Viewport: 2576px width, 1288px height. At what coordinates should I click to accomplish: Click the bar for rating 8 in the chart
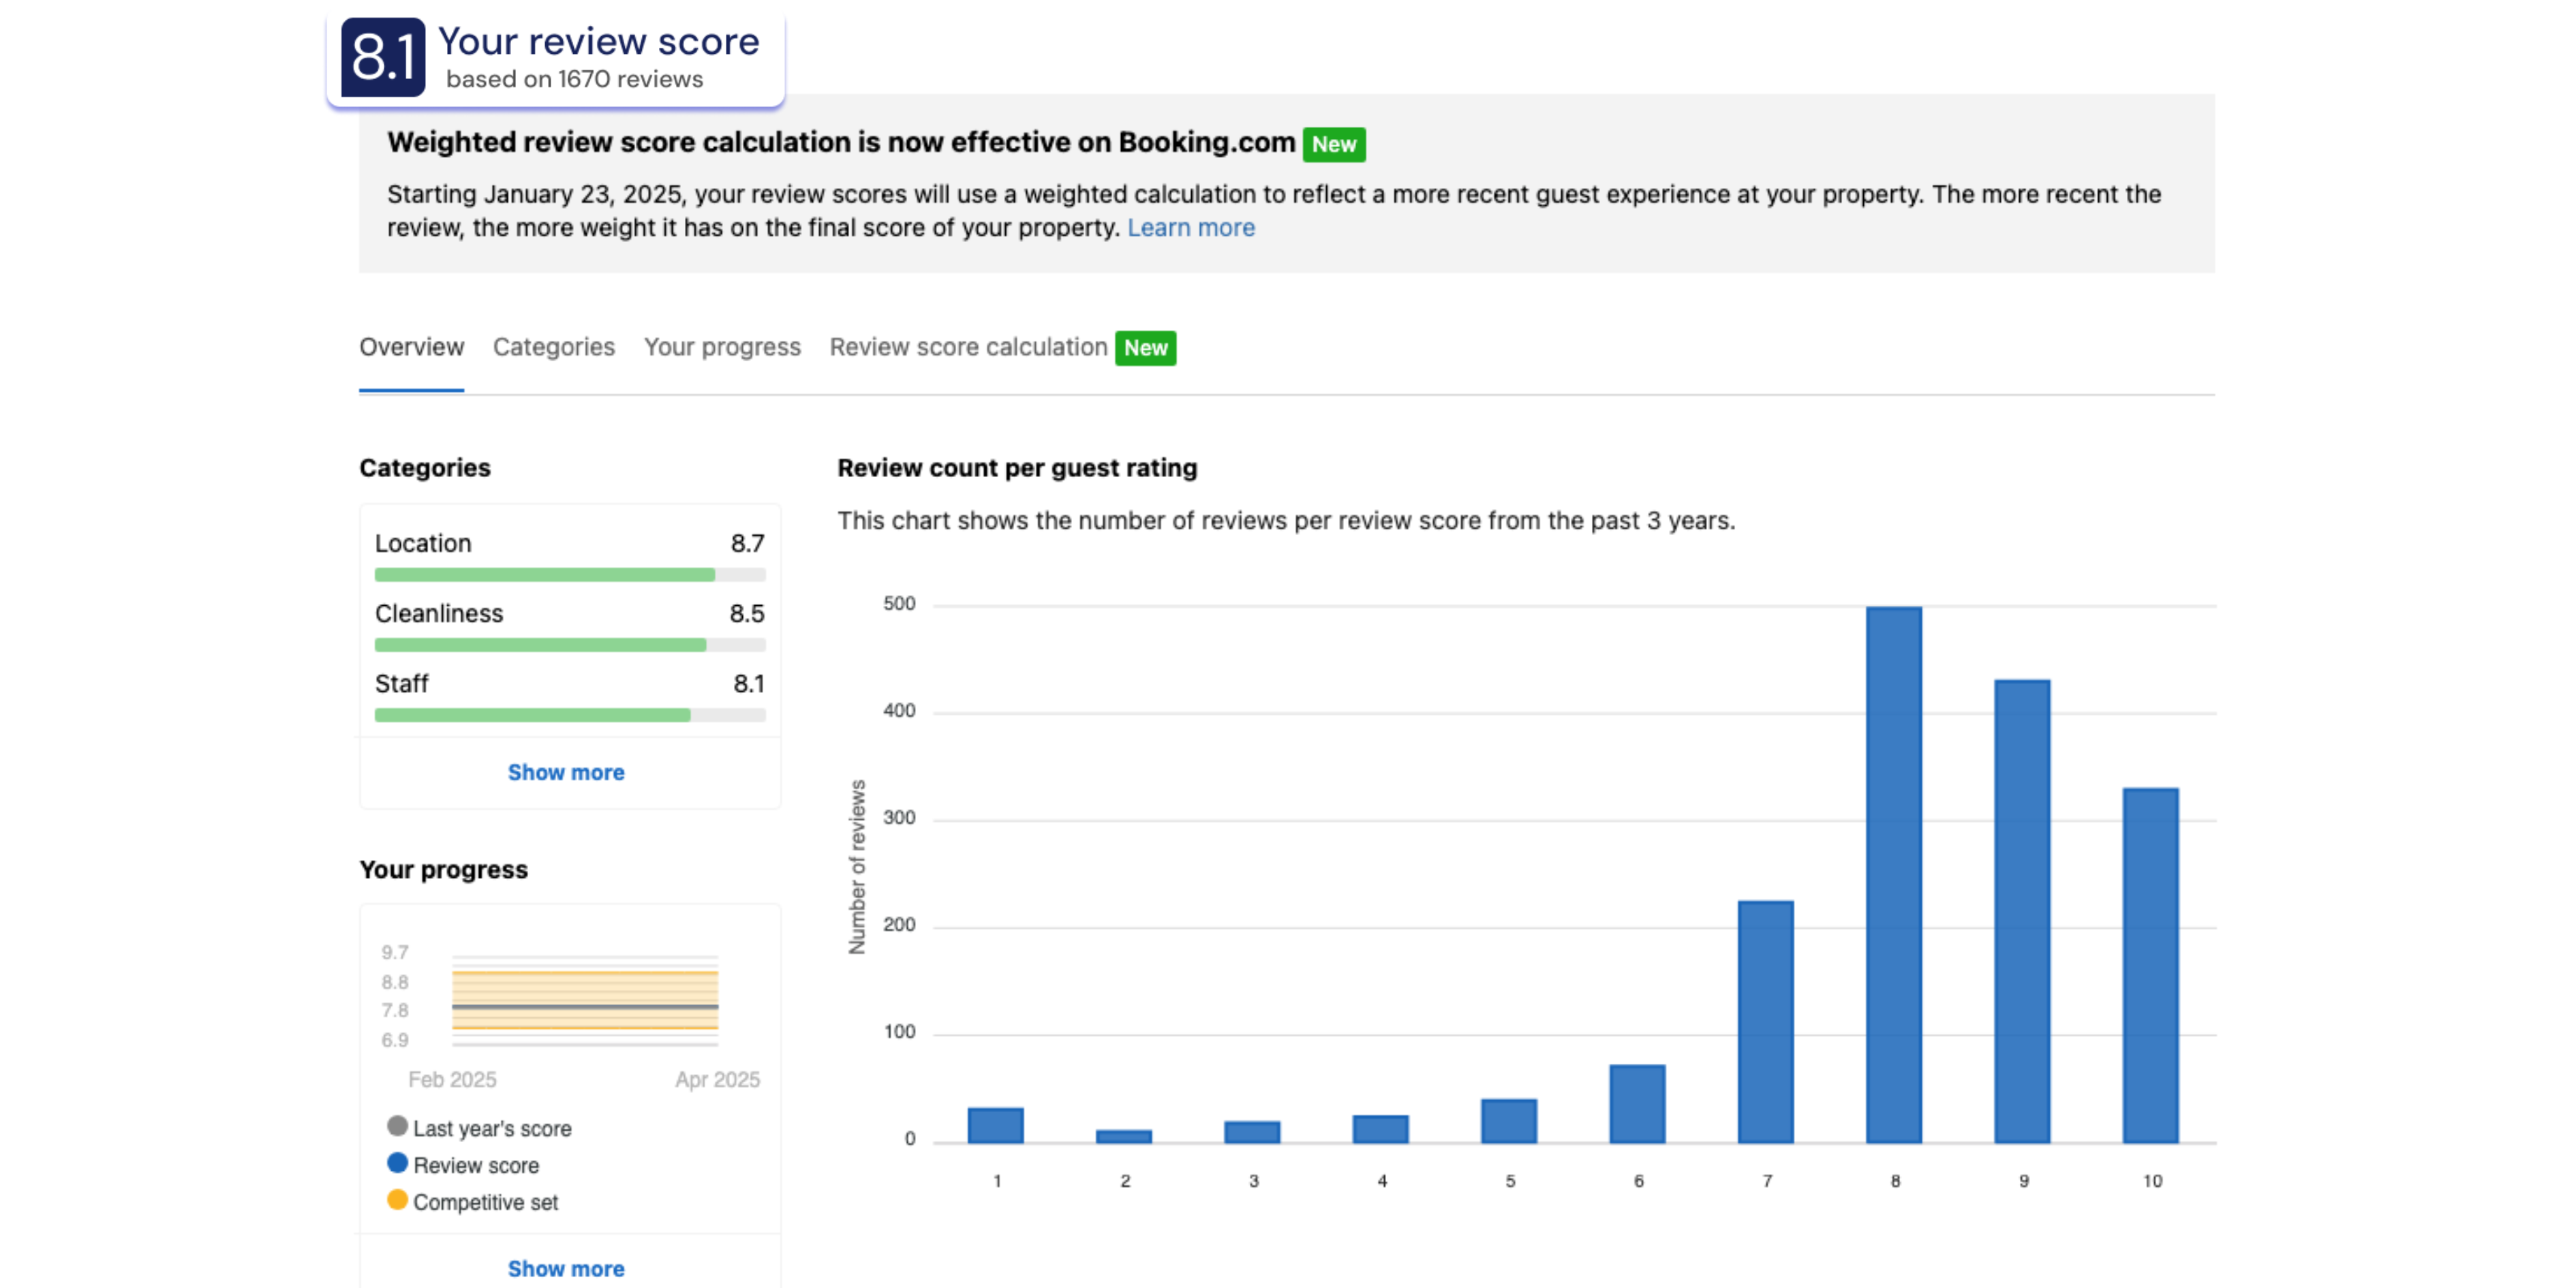click(x=1894, y=875)
